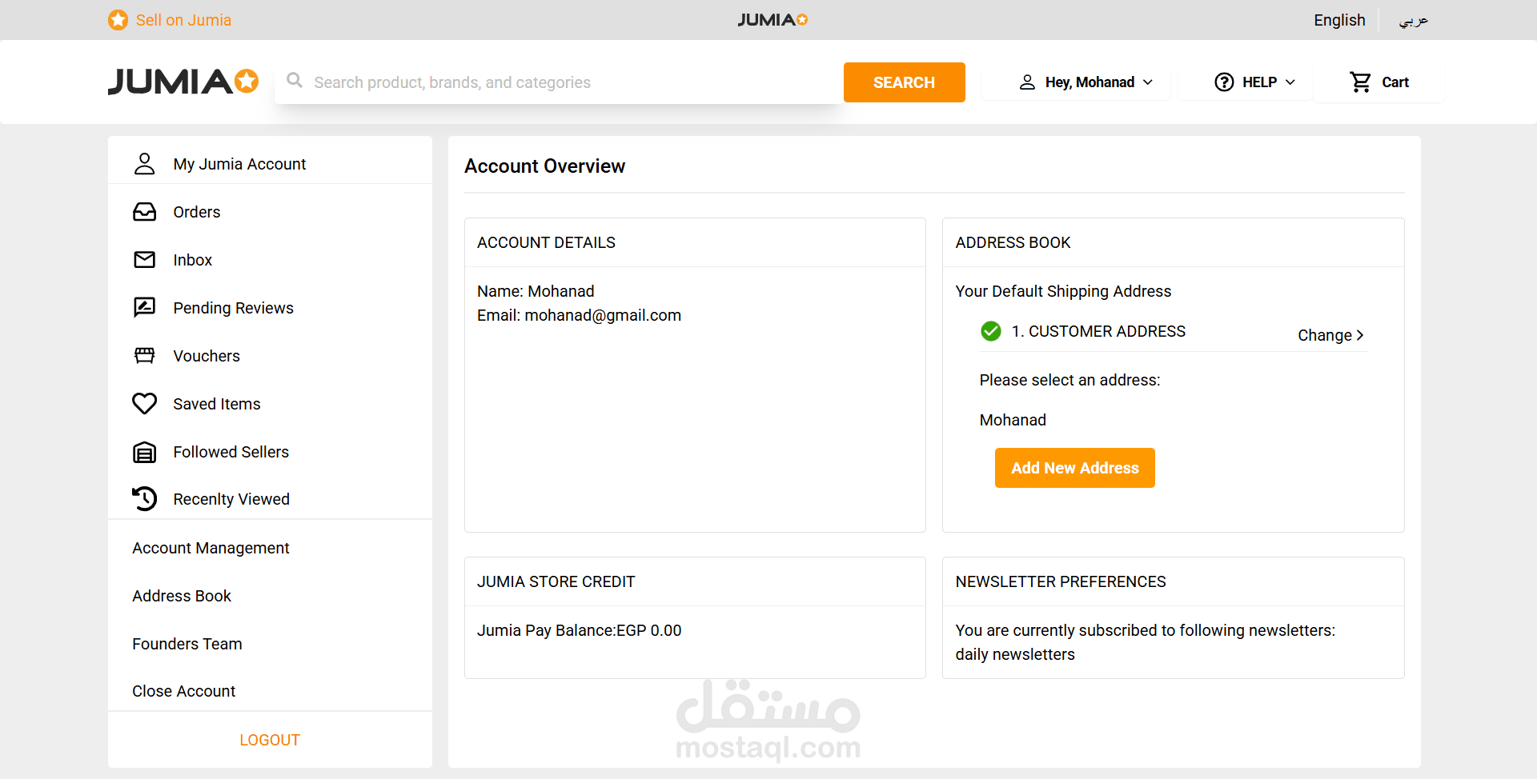The image size is (1537, 779).
Task: Click Change to expand address options
Action: pyautogui.click(x=1330, y=335)
